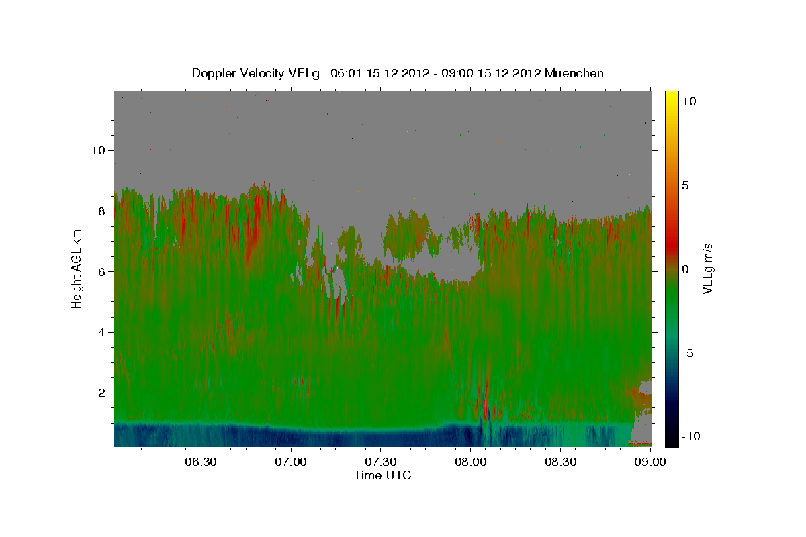The height and width of the screenshot is (537, 806).
Task: Click the height axis label 6
Action: tap(103, 271)
